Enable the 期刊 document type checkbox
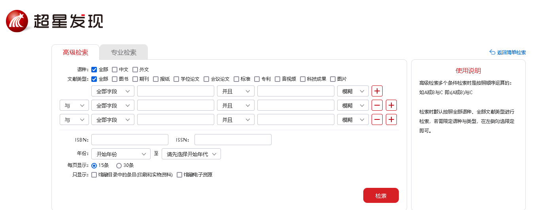 click(135, 79)
